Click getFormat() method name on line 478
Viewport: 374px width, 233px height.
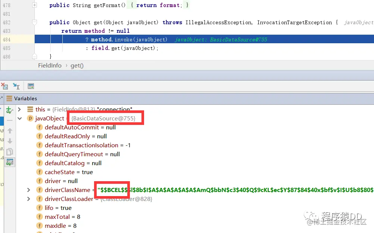(x=109, y=5)
